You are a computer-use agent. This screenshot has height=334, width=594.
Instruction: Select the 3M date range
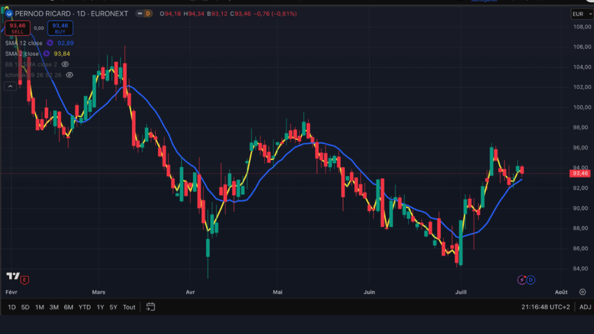(x=54, y=307)
